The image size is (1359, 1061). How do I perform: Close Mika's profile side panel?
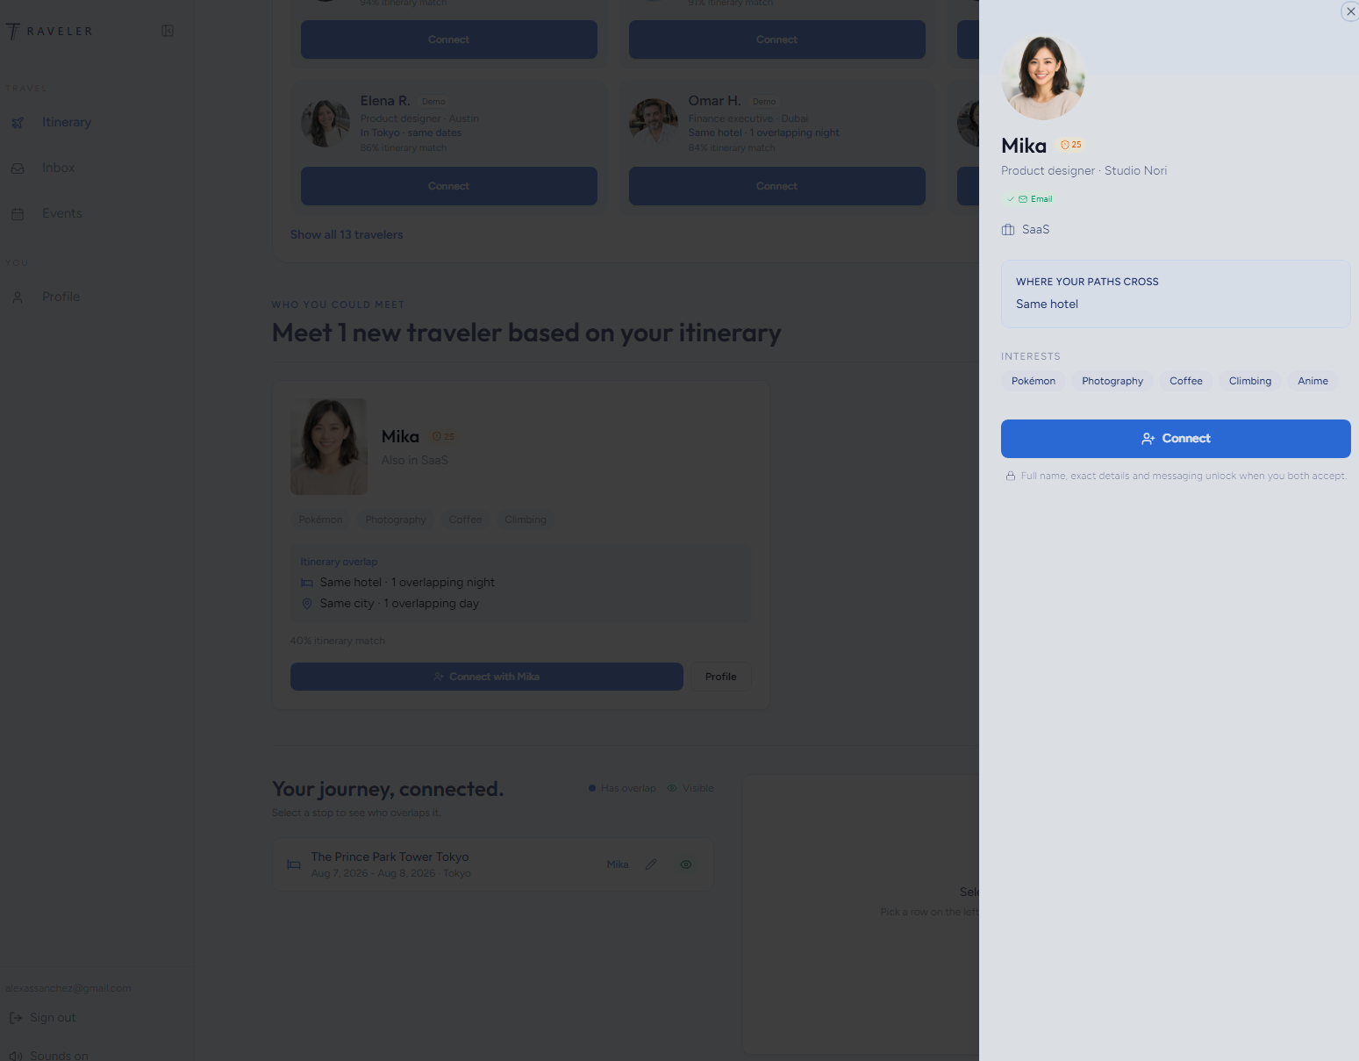tap(1350, 11)
